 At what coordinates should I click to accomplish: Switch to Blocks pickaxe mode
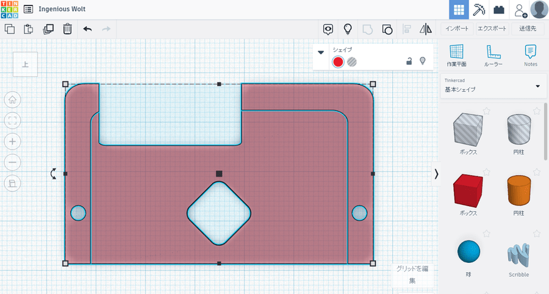coord(479,10)
